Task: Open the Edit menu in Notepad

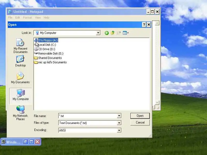Action: [18, 18]
